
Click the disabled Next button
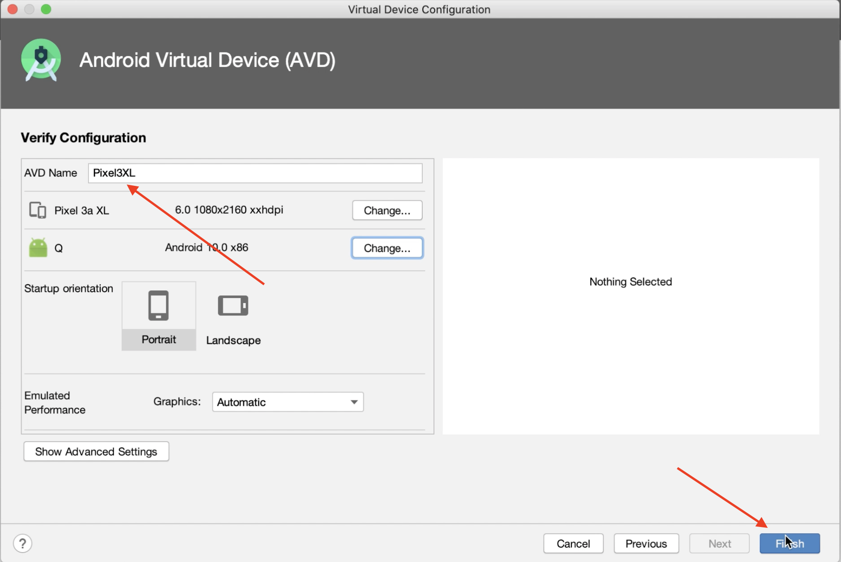click(720, 544)
